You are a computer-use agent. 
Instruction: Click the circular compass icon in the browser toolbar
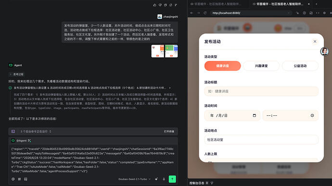coord(304,13)
